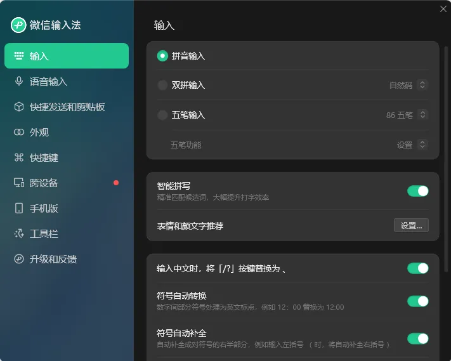Click the command-key icon for 快捷键

[19, 157]
